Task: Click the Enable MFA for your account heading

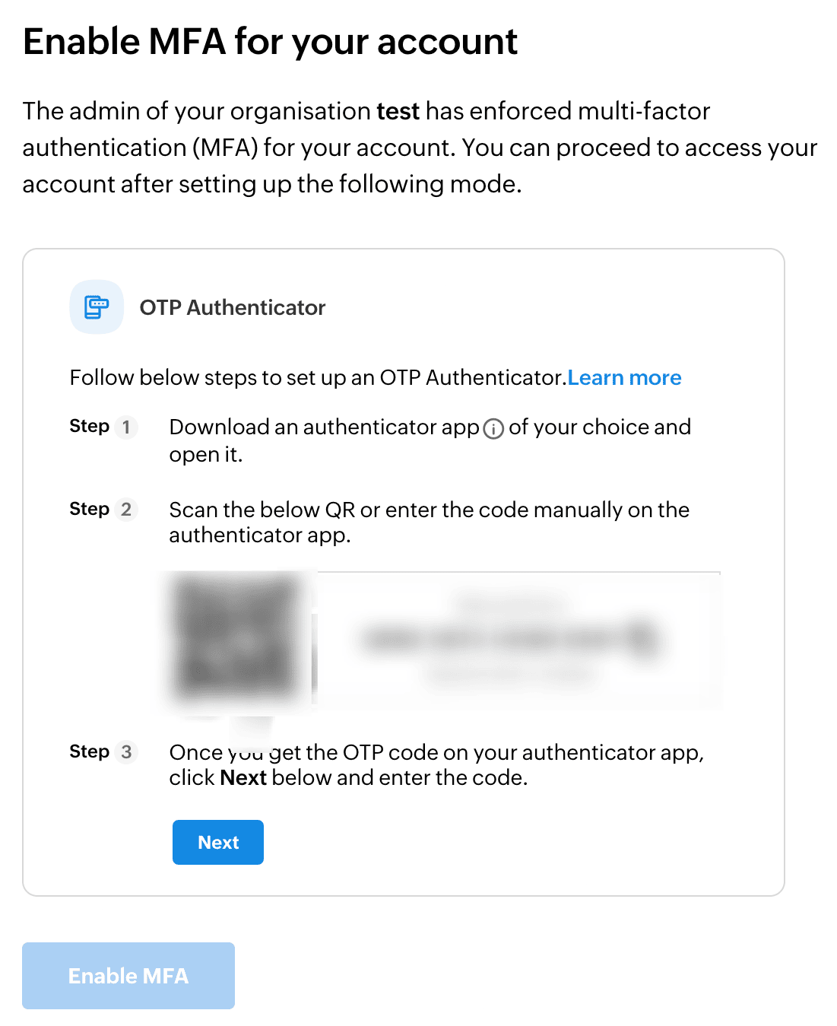Action: point(270,42)
